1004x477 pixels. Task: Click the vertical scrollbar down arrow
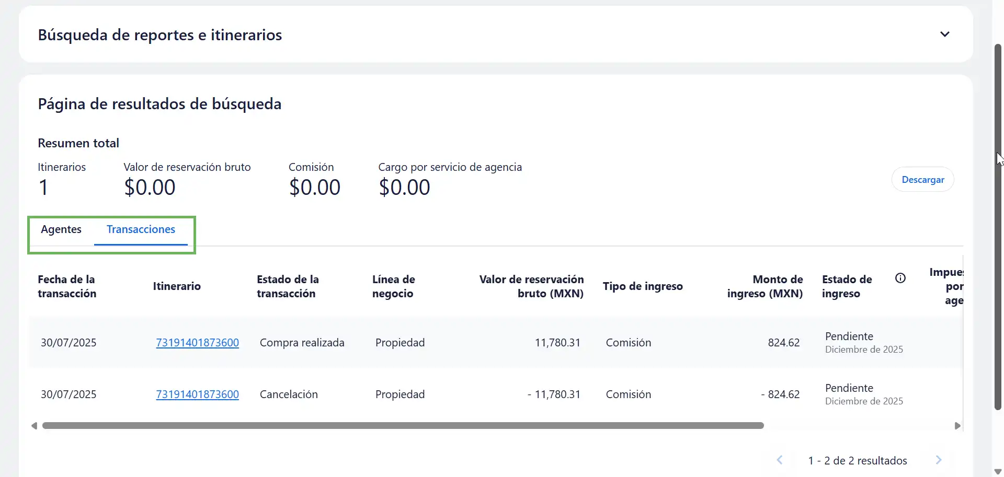tap(998, 472)
